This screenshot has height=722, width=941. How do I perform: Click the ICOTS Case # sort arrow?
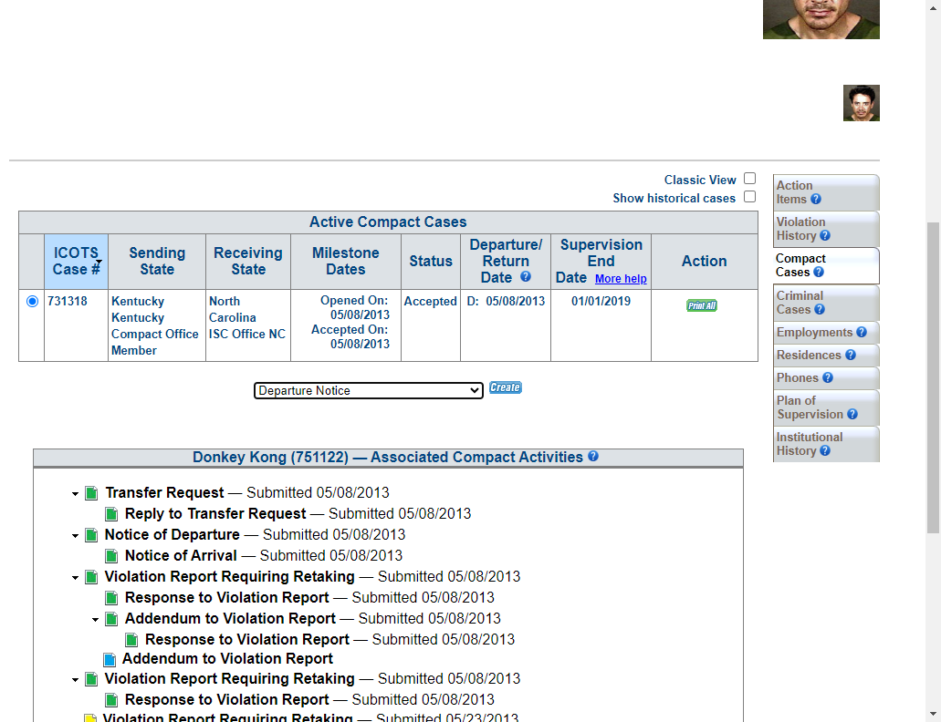[99, 263]
